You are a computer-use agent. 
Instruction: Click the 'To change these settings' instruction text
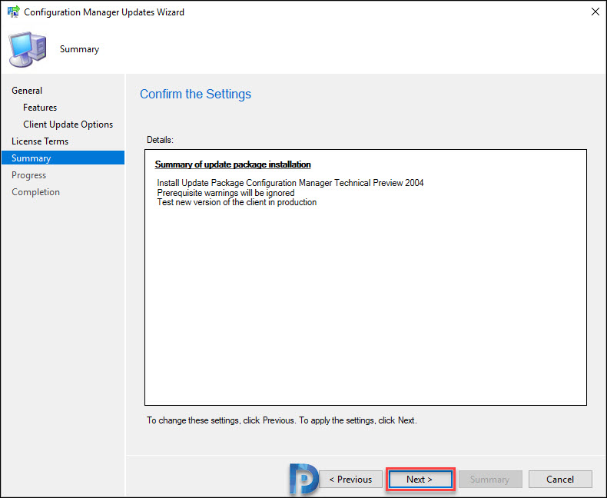282,420
